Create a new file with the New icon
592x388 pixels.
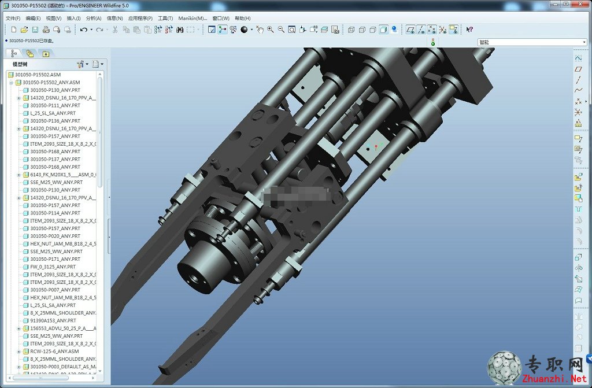coord(14,29)
